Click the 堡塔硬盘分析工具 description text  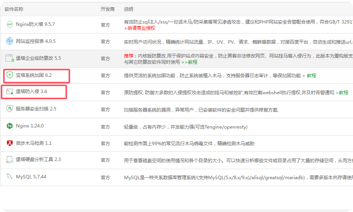(238, 160)
